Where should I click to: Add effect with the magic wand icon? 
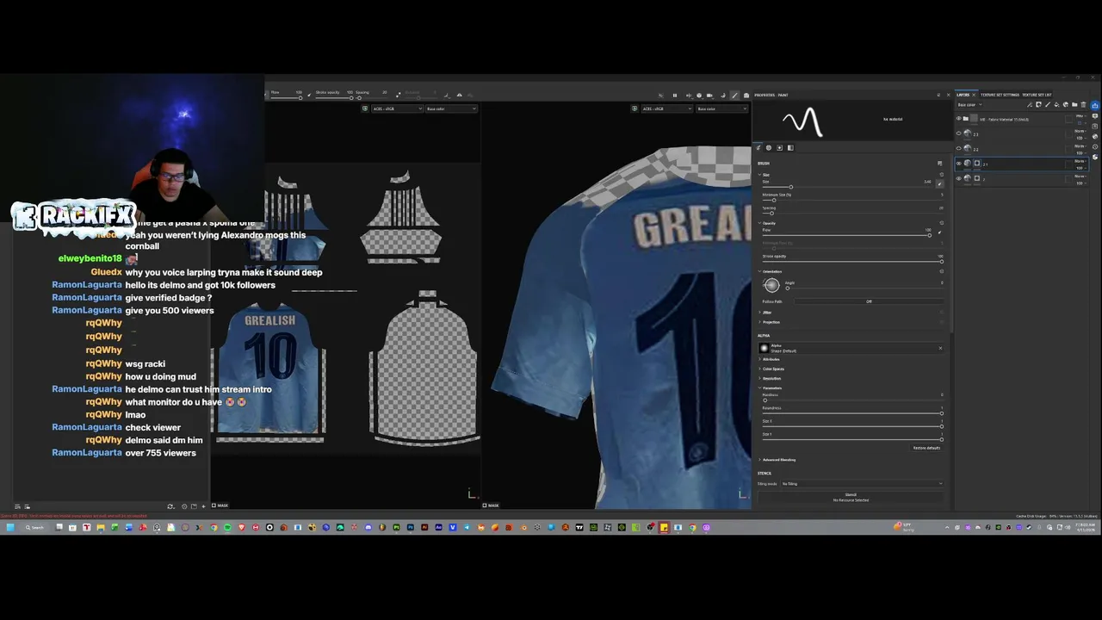click(x=1030, y=105)
